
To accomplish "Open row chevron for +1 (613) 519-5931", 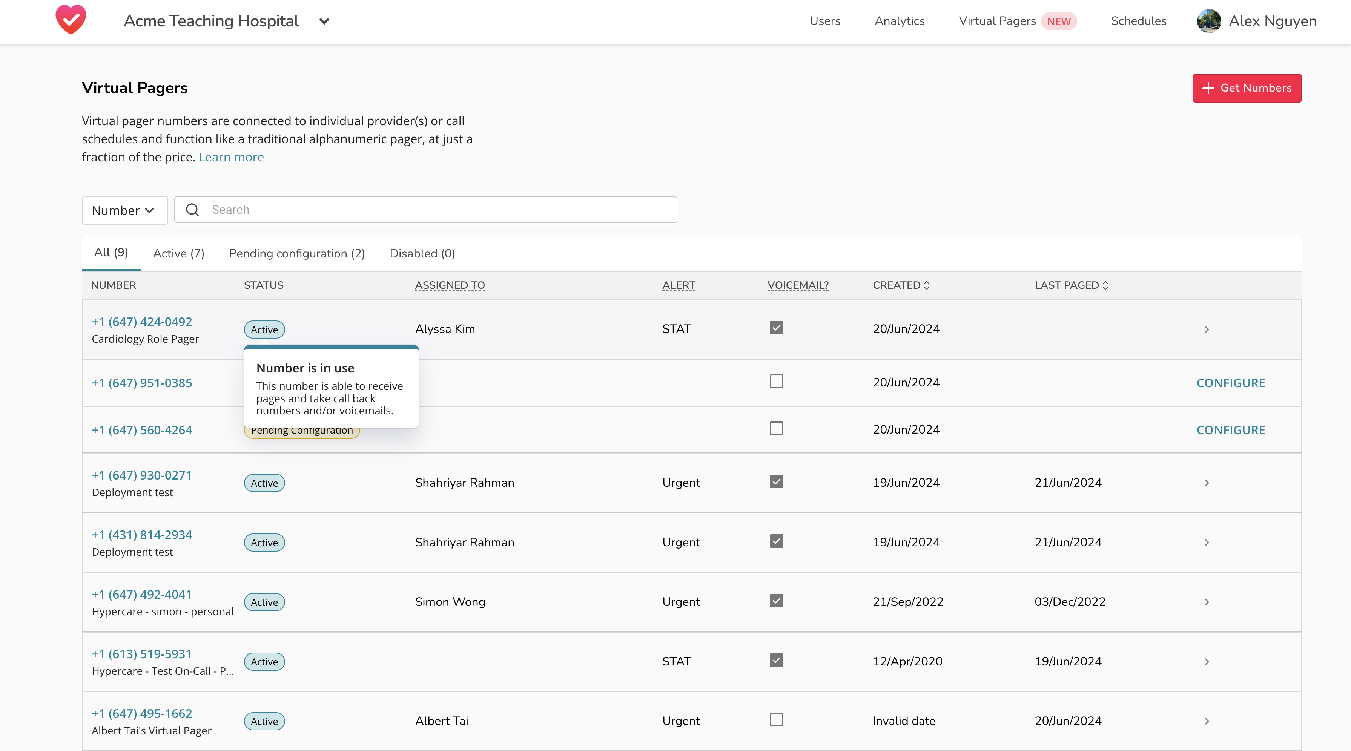I will point(1207,661).
